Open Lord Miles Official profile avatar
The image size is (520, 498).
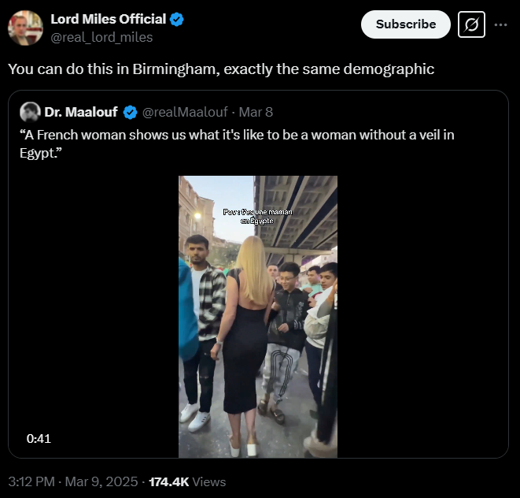click(25, 28)
